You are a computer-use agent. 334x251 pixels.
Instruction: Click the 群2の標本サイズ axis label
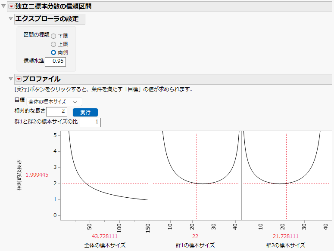(x=286, y=245)
